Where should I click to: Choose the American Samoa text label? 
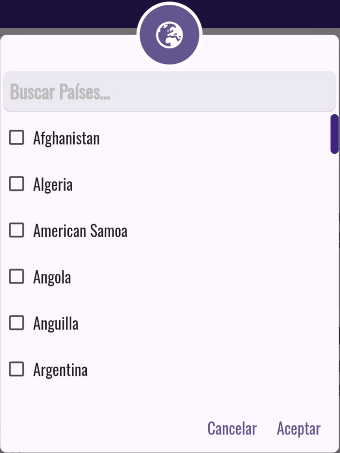click(80, 231)
